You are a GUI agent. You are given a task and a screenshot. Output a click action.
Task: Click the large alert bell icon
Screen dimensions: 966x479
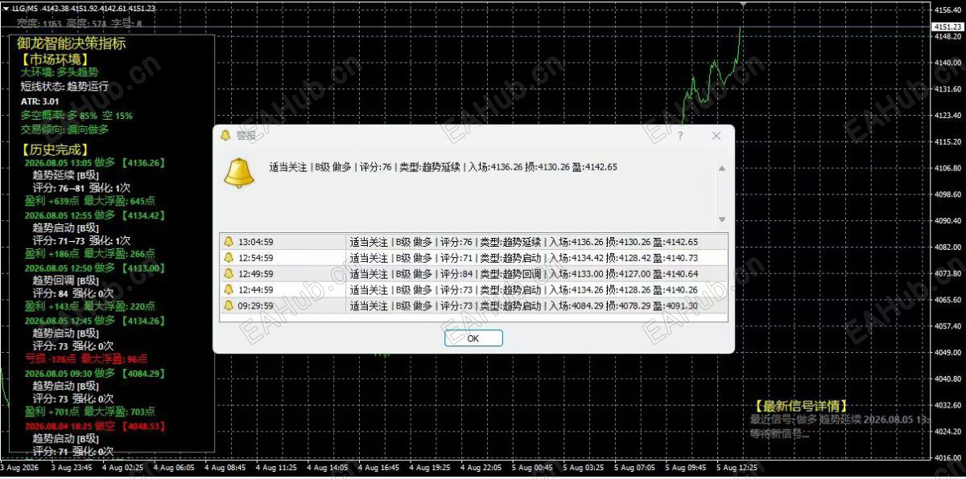(239, 173)
